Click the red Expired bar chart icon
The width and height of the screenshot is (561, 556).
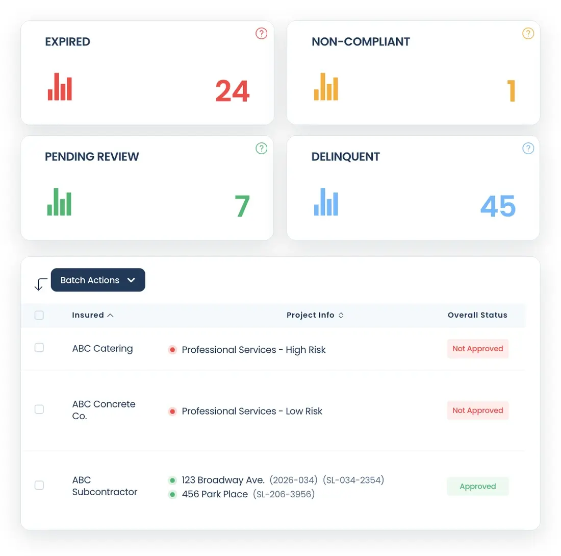(60, 87)
